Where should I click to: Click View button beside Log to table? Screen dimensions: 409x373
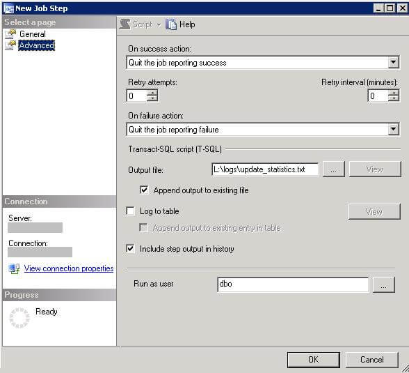point(374,211)
